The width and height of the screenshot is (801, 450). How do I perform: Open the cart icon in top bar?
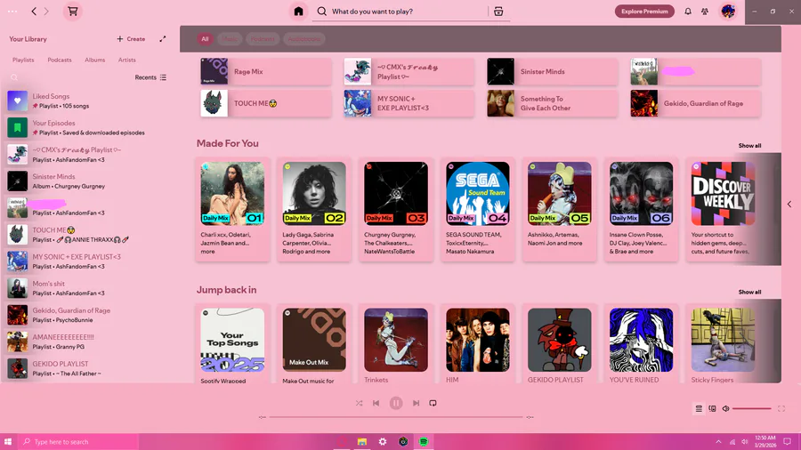[x=73, y=12]
